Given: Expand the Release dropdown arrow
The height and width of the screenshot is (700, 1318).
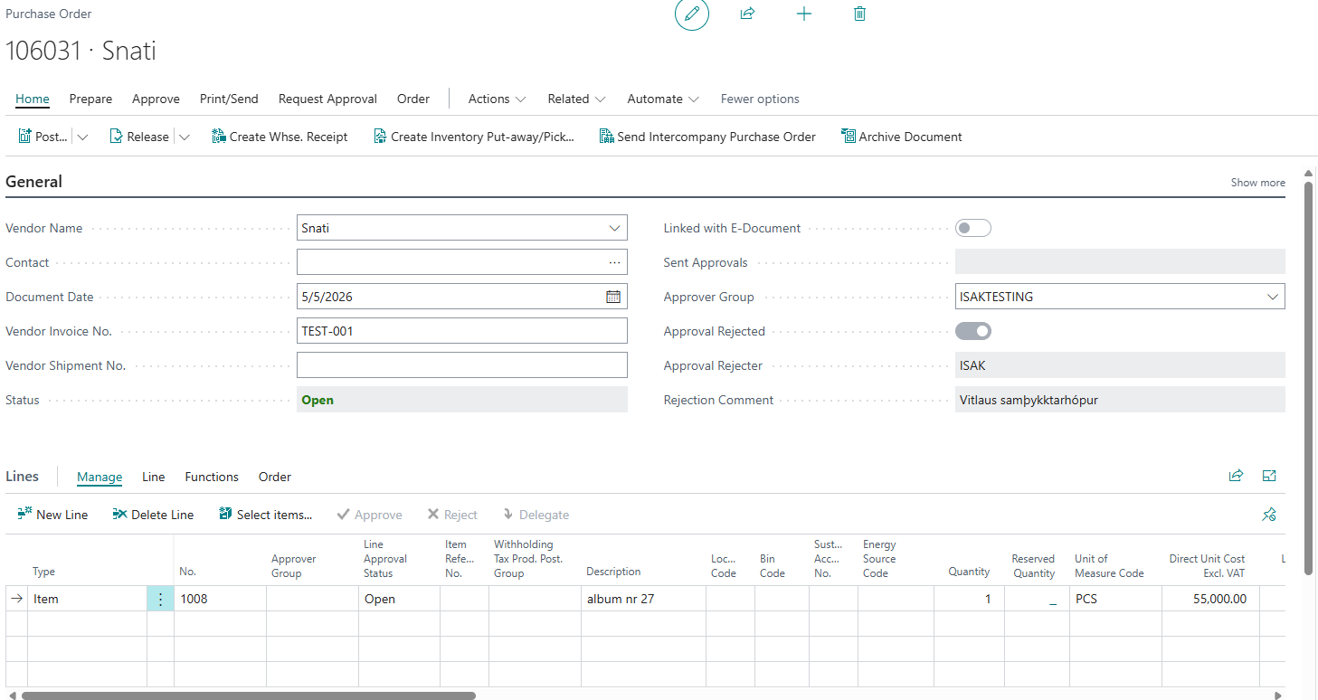Looking at the screenshot, I should point(185,137).
